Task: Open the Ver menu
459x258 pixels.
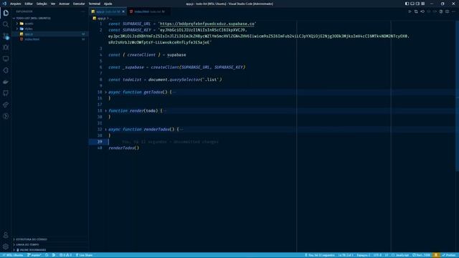Action: [53, 4]
